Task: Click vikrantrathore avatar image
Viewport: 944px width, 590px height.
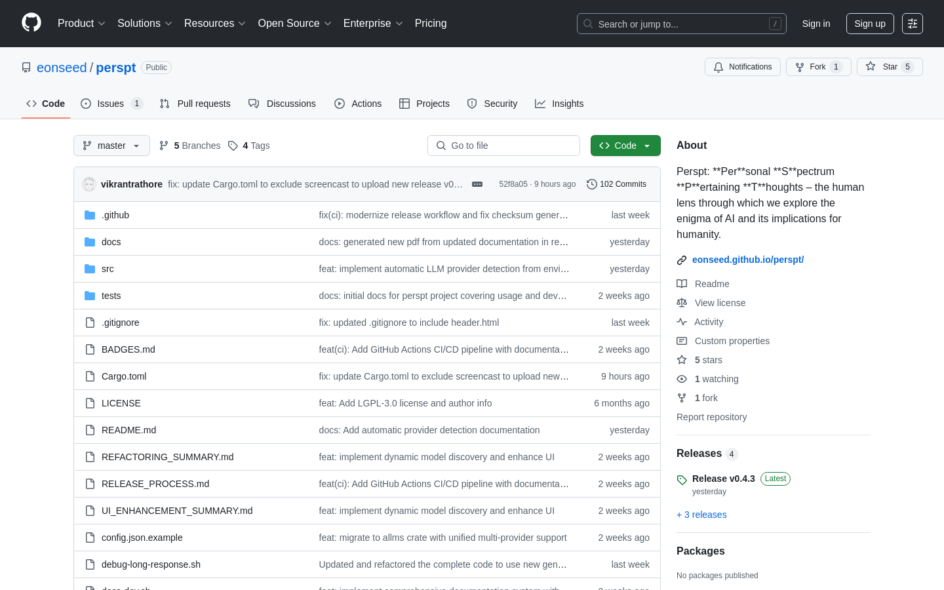Action: click(x=89, y=184)
